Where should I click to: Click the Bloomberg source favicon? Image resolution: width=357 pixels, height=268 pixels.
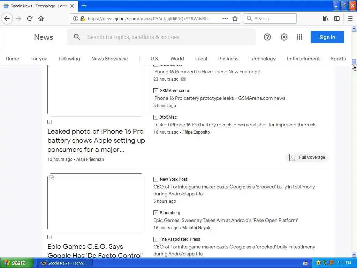(156, 213)
